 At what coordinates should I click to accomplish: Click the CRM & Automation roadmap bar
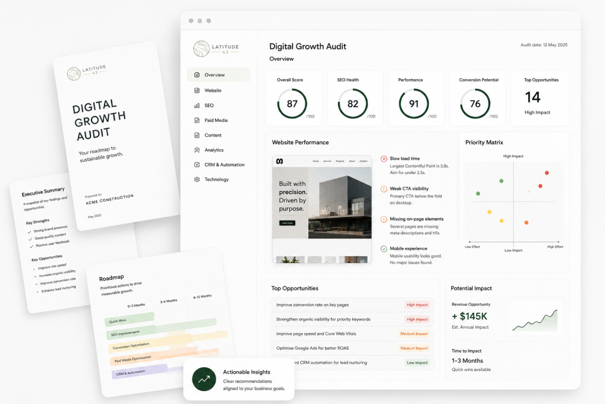click(x=140, y=371)
